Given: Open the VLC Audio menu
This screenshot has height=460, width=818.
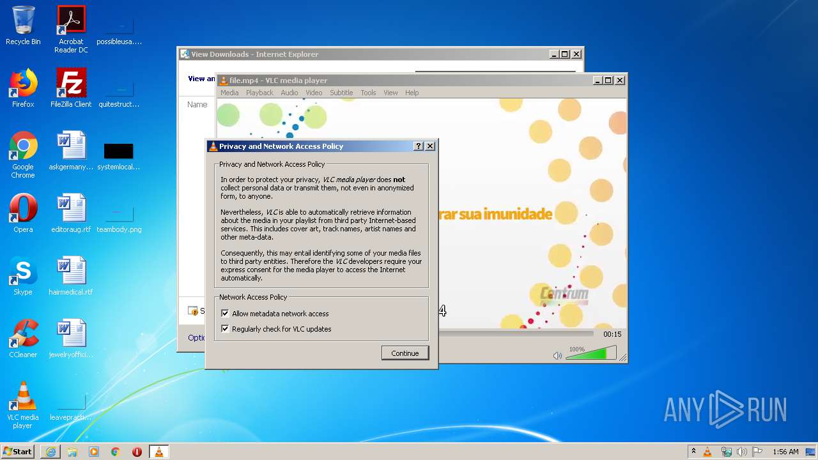Looking at the screenshot, I should pyautogui.click(x=289, y=93).
